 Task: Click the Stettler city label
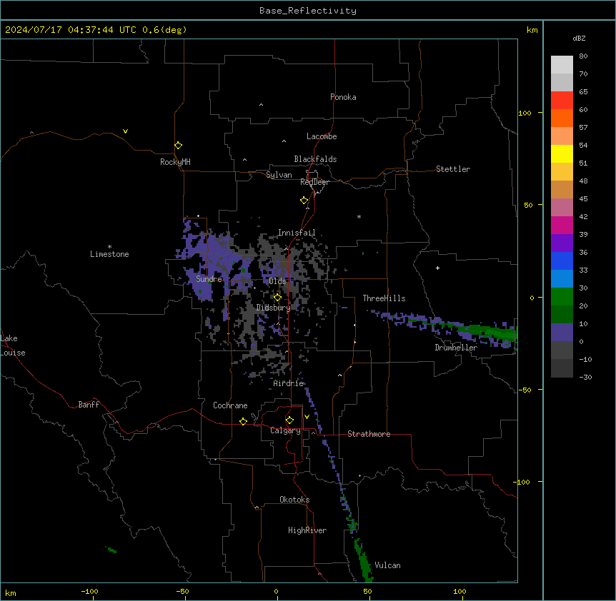pyautogui.click(x=453, y=169)
